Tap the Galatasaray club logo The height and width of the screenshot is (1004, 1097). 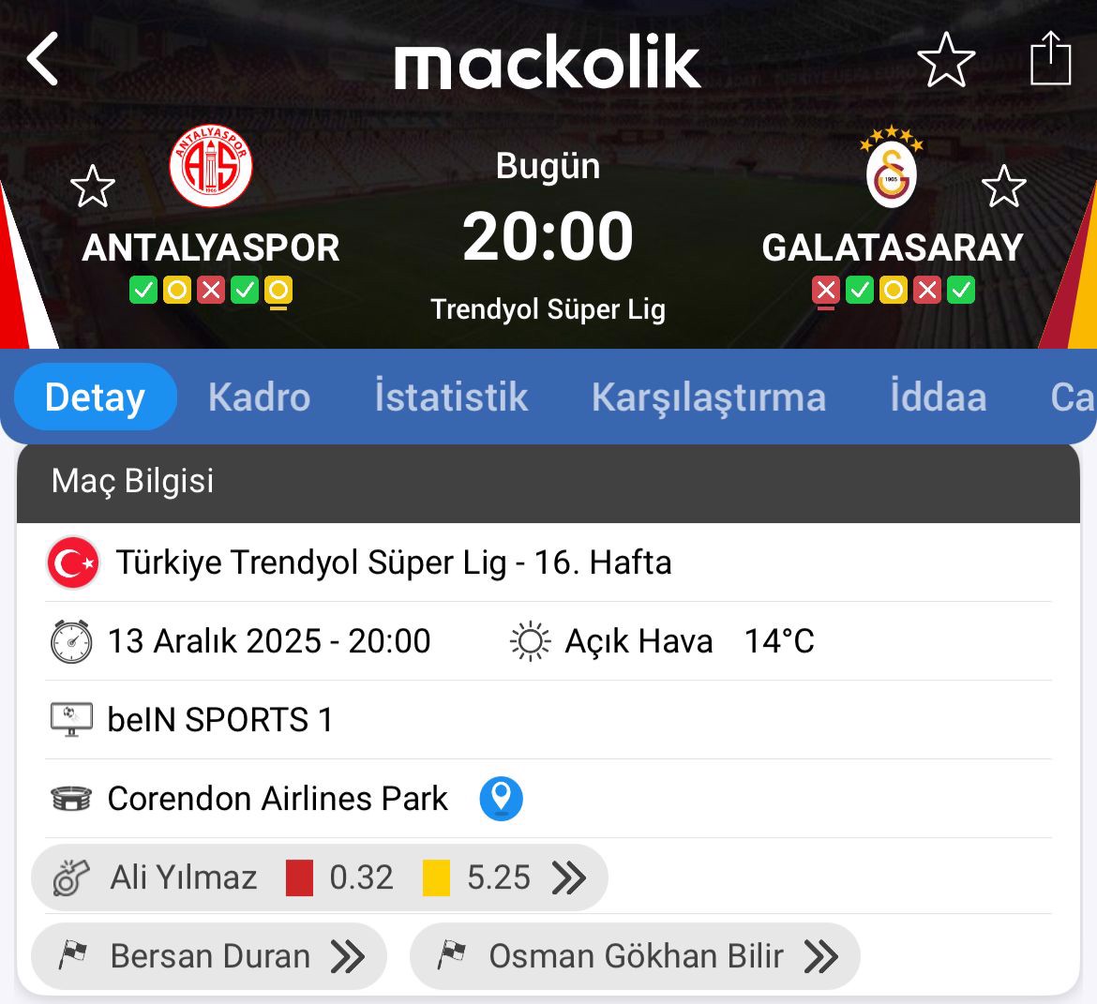[x=891, y=169]
